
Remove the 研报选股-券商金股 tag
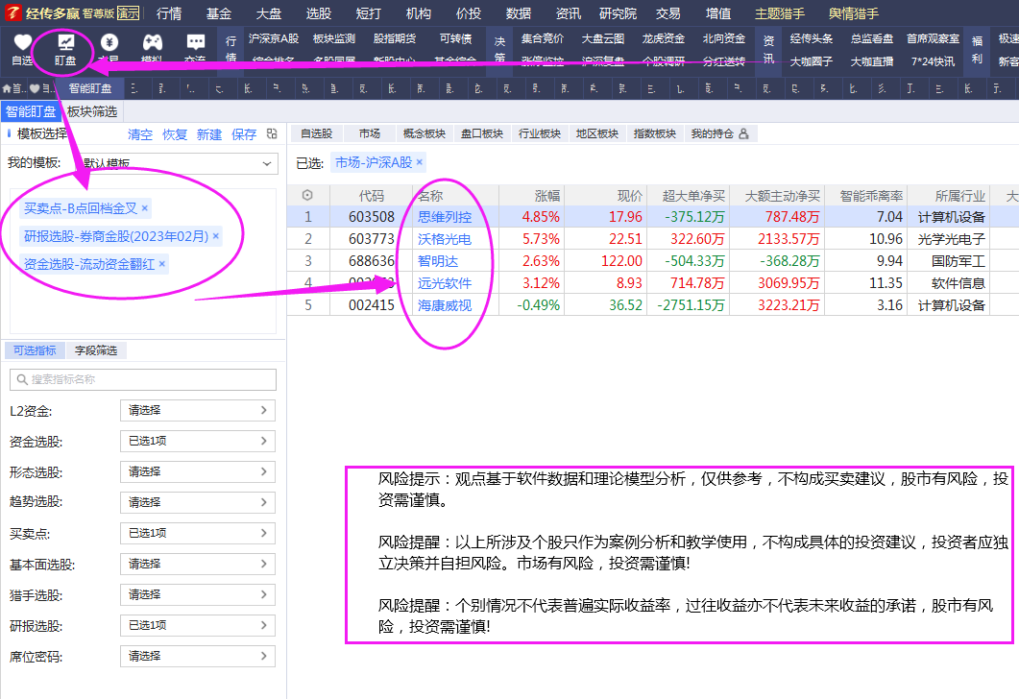pyautogui.click(x=216, y=236)
